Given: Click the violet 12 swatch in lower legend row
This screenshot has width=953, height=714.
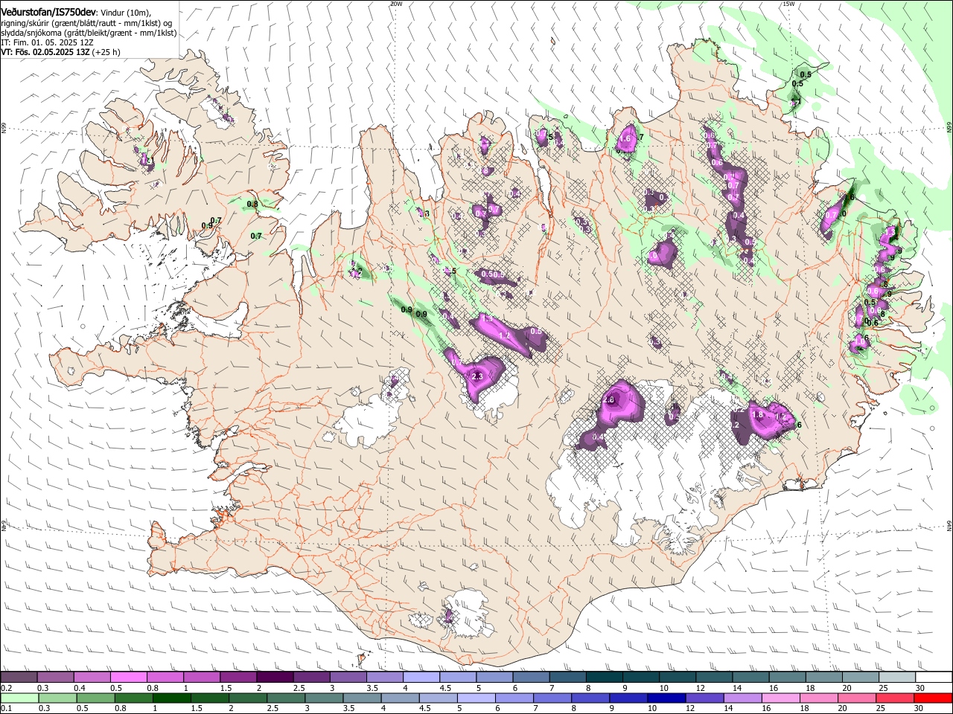Looking at the screenshot, I should [x=704, y=698].
